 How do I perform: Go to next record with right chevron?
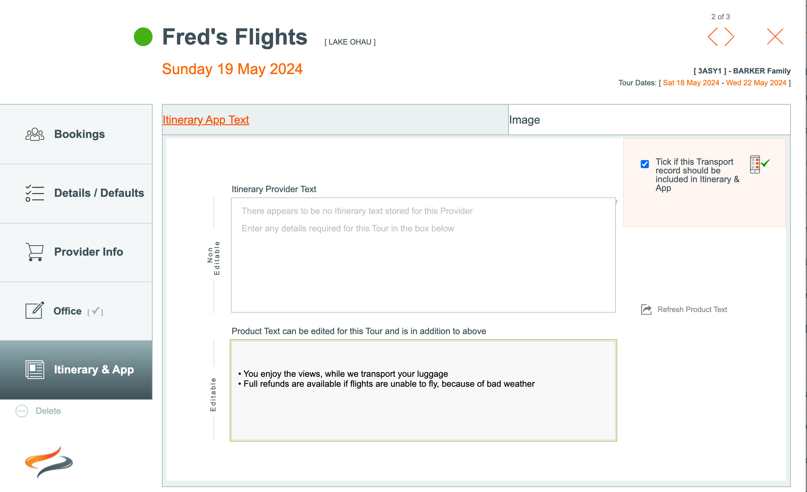[x=730, y=37]
